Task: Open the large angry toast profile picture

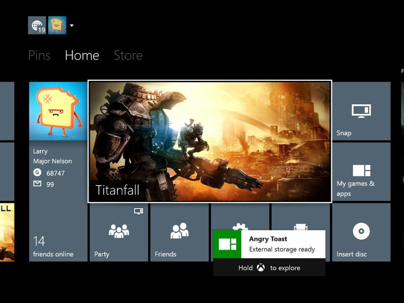Action: (x=58, y=111)
